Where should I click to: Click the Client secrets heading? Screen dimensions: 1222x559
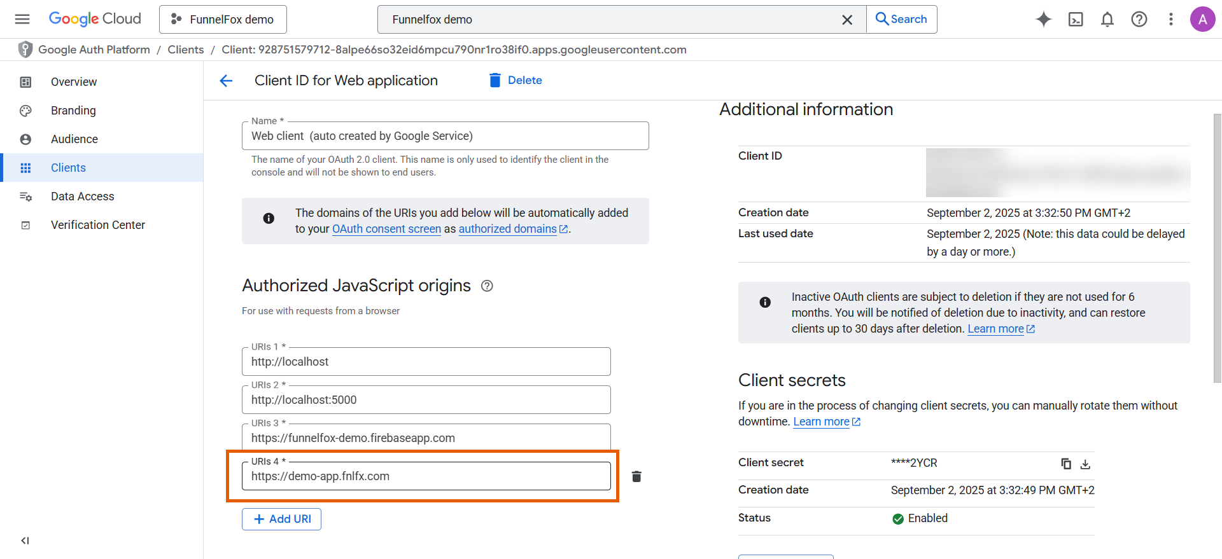point(792,380)
